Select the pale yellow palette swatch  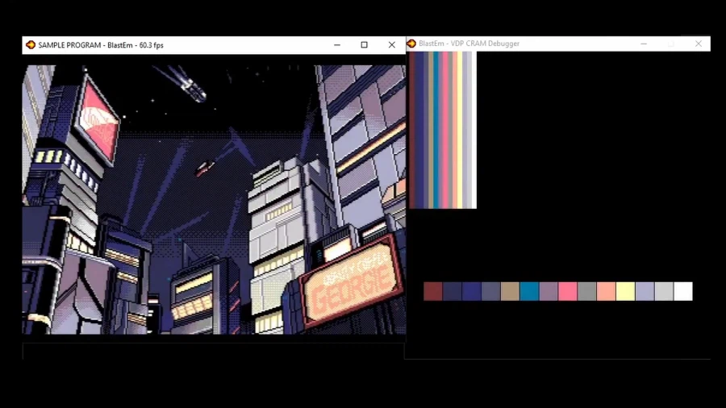coord(625,291)
